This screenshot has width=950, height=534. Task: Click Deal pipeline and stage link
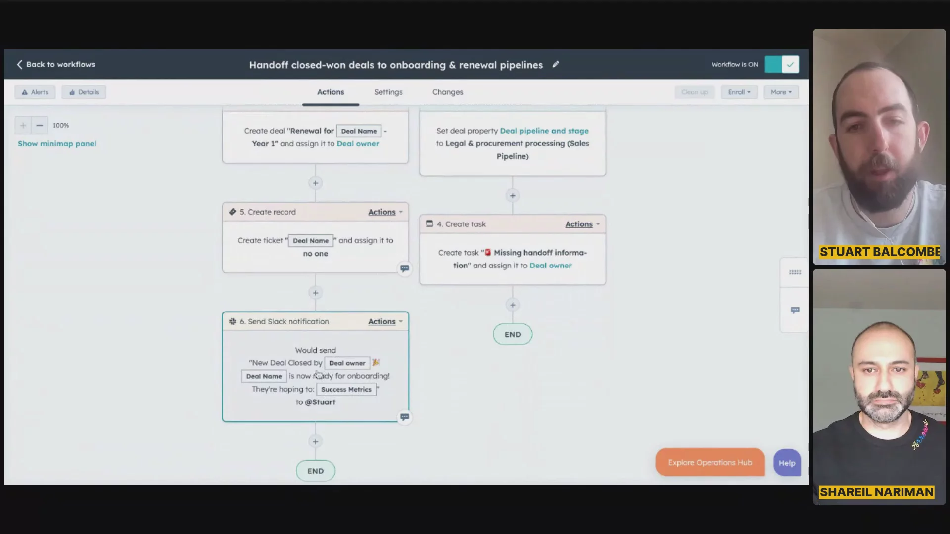tap(544, 131)
